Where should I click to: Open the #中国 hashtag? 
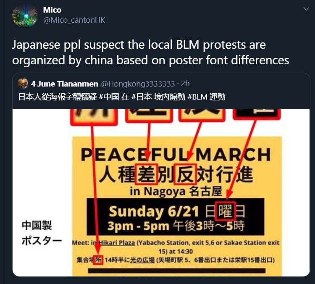click(109, 97)
